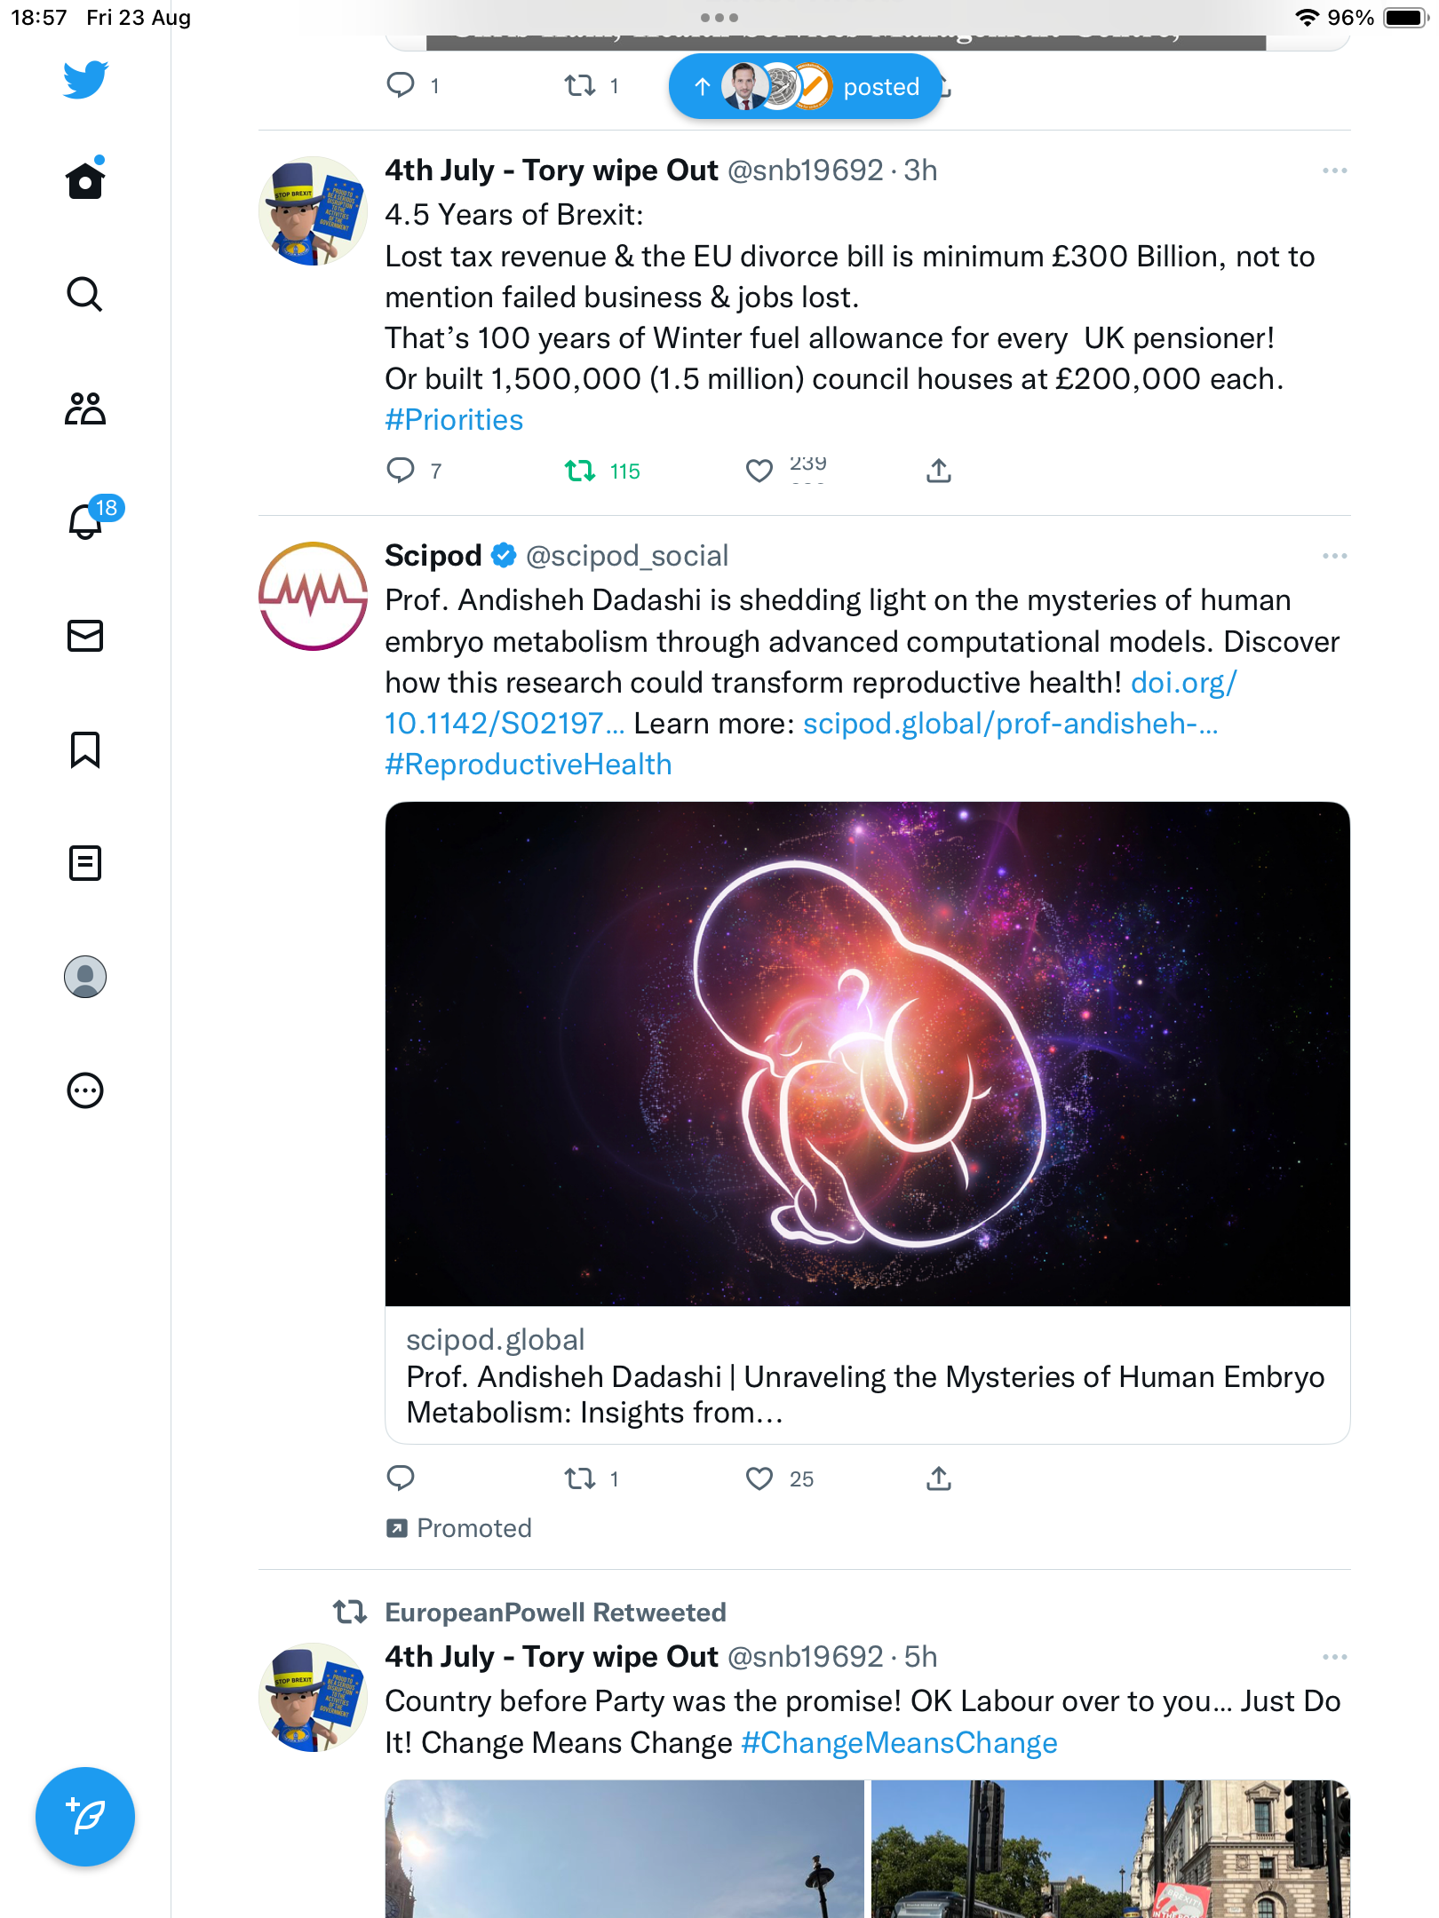Image resolution: width=1439 pixels, height=1918 pixels.
Task: Open more options for 4.5 Years Brexit tweet
Action: pos(1334,170)
